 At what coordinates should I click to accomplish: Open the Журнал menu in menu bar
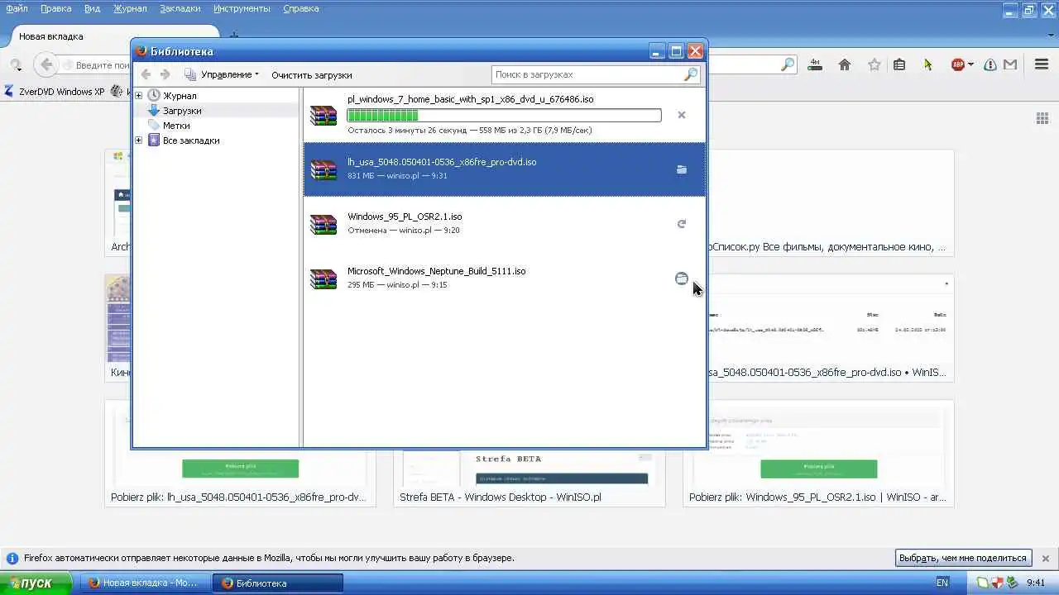tap(130, 8)
